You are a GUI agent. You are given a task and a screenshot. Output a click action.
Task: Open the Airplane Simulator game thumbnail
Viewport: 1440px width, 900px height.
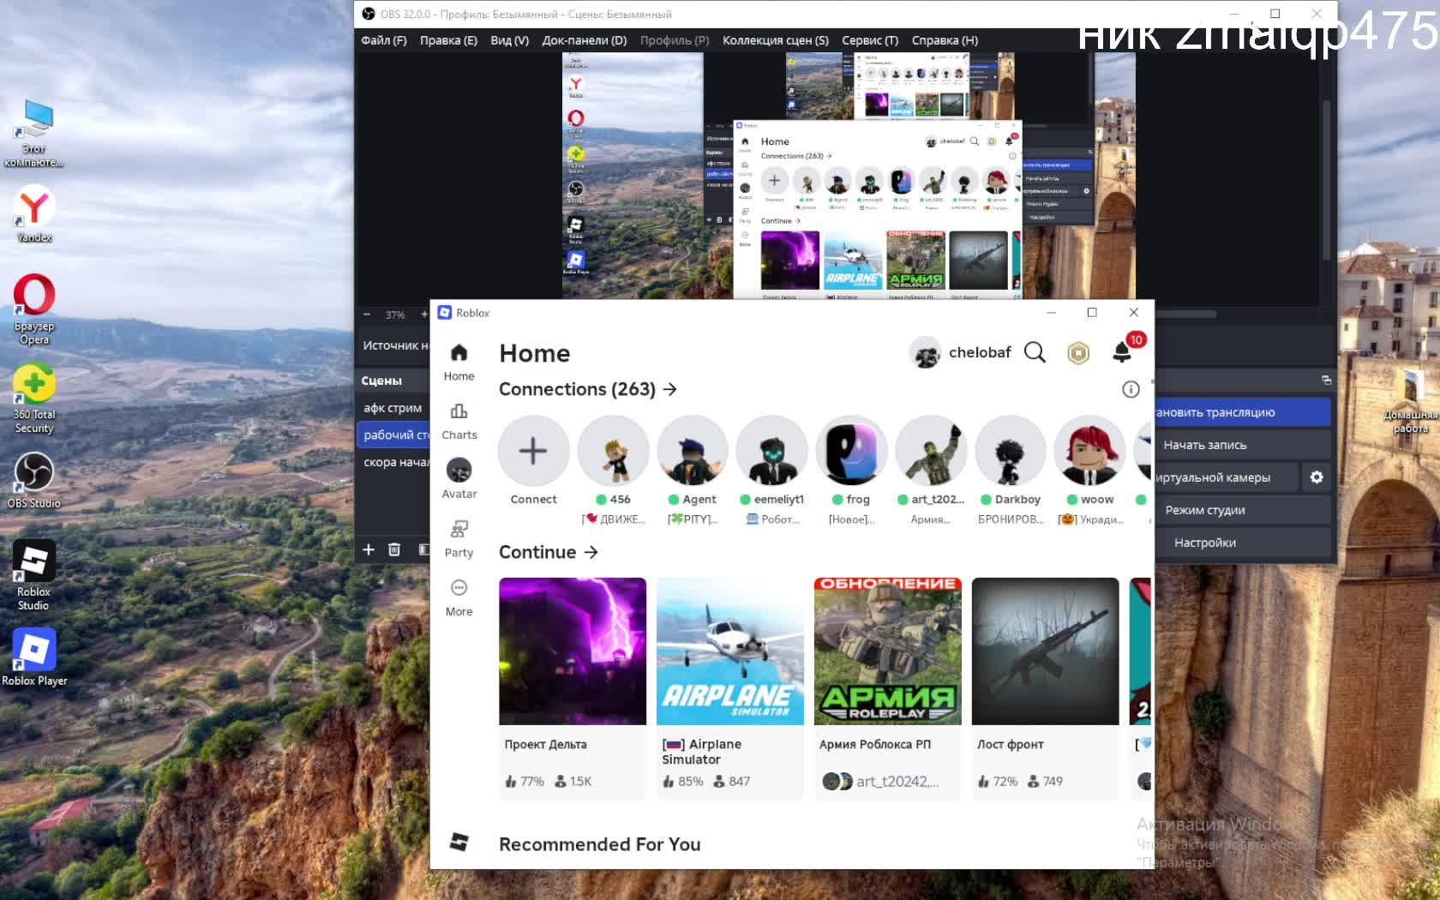tap(729, 651)
